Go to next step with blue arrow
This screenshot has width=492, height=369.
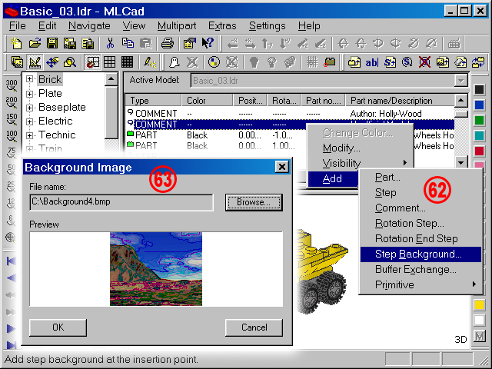[x=12, y=329]
